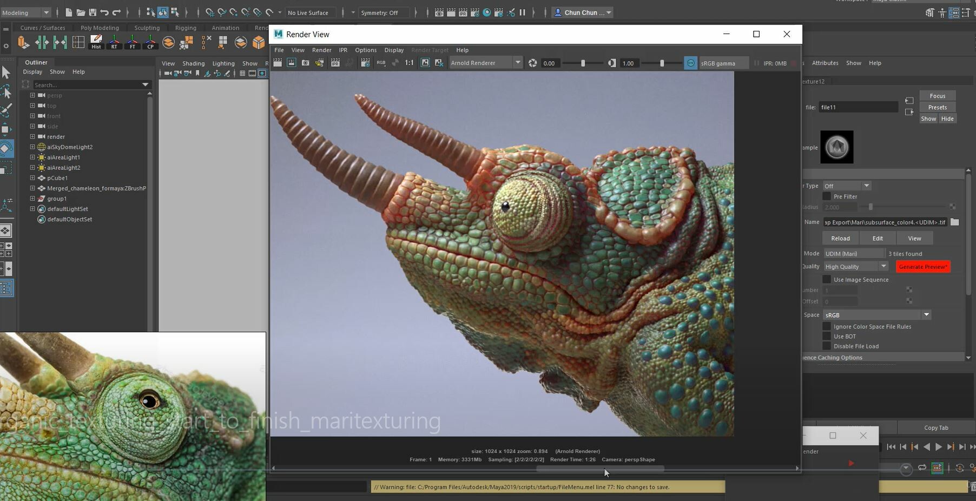Toggle RGB channel display in Render View
The height and width of the screenshot is (501, 976).
380,63
